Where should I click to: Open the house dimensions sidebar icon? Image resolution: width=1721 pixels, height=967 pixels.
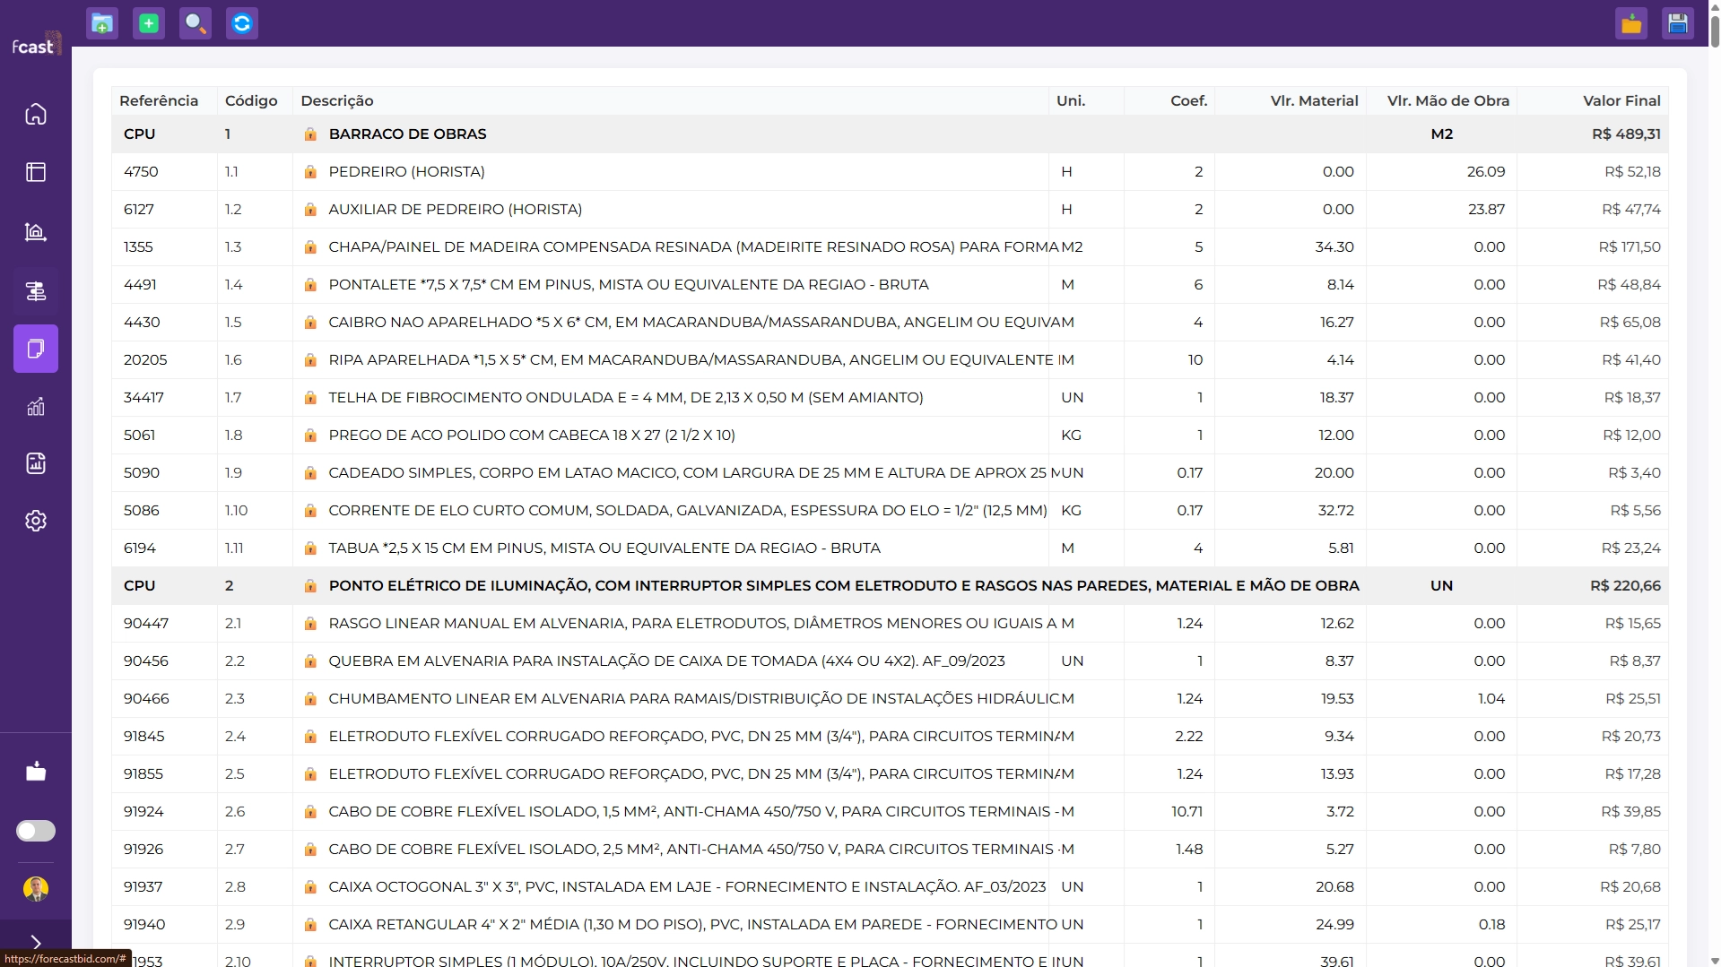(x=36, y=232)
